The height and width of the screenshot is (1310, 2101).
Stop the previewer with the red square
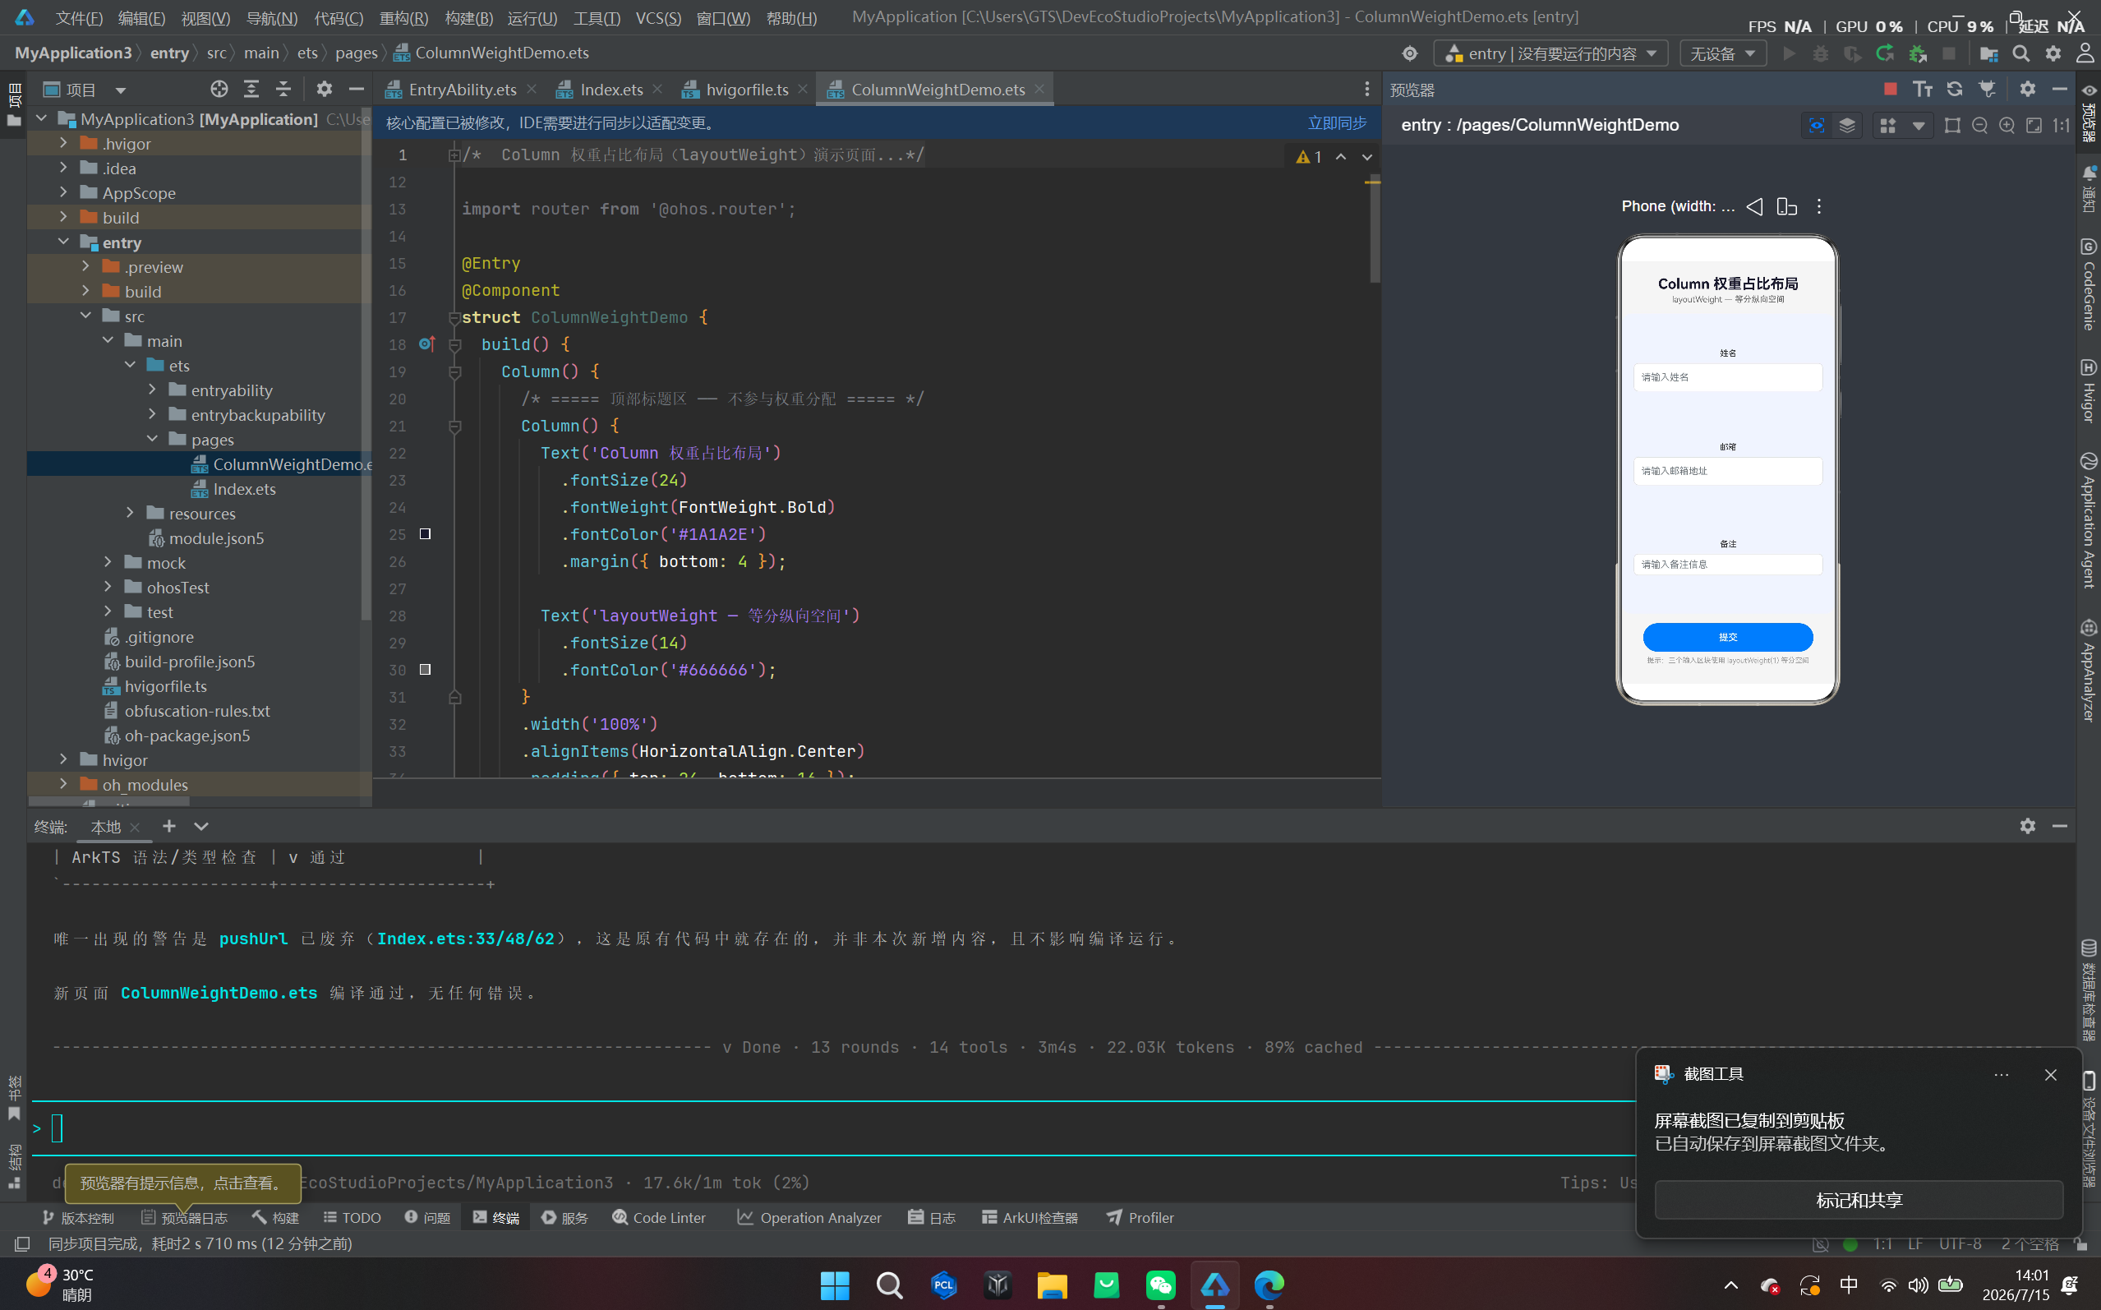1891,90
